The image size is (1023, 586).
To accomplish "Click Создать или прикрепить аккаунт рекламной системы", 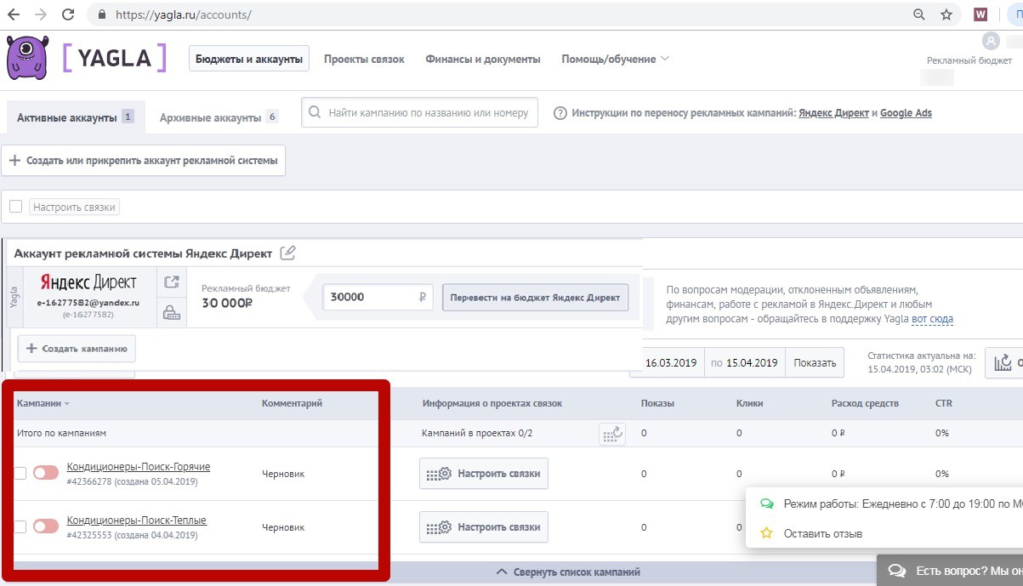I will (x=143, y=161).
